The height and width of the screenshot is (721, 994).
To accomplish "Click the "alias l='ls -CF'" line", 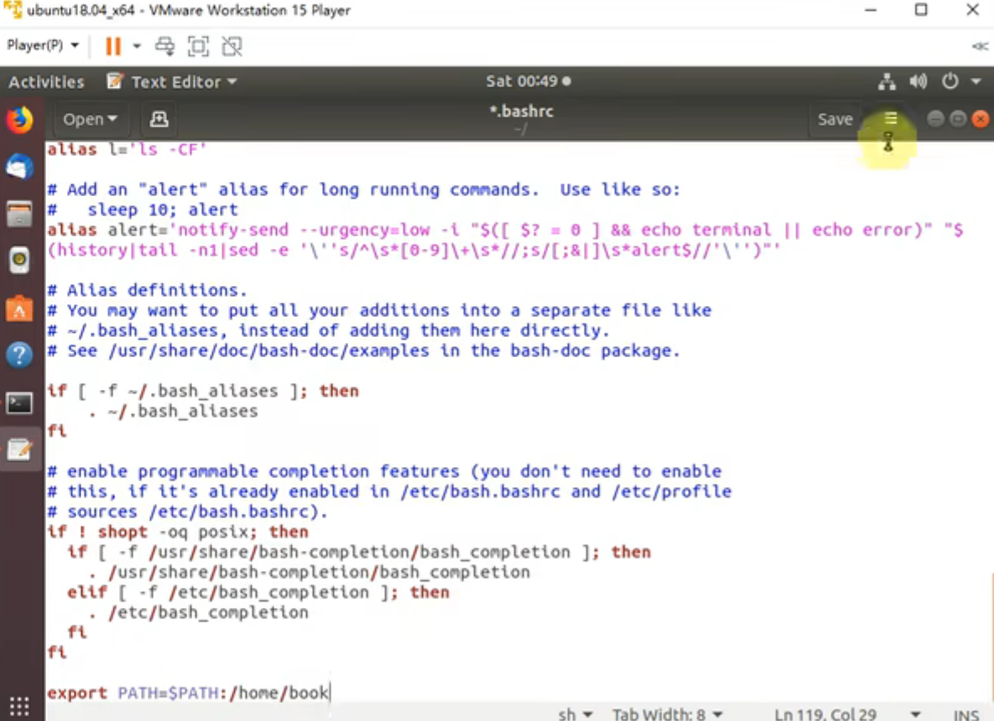I will 127,149.
